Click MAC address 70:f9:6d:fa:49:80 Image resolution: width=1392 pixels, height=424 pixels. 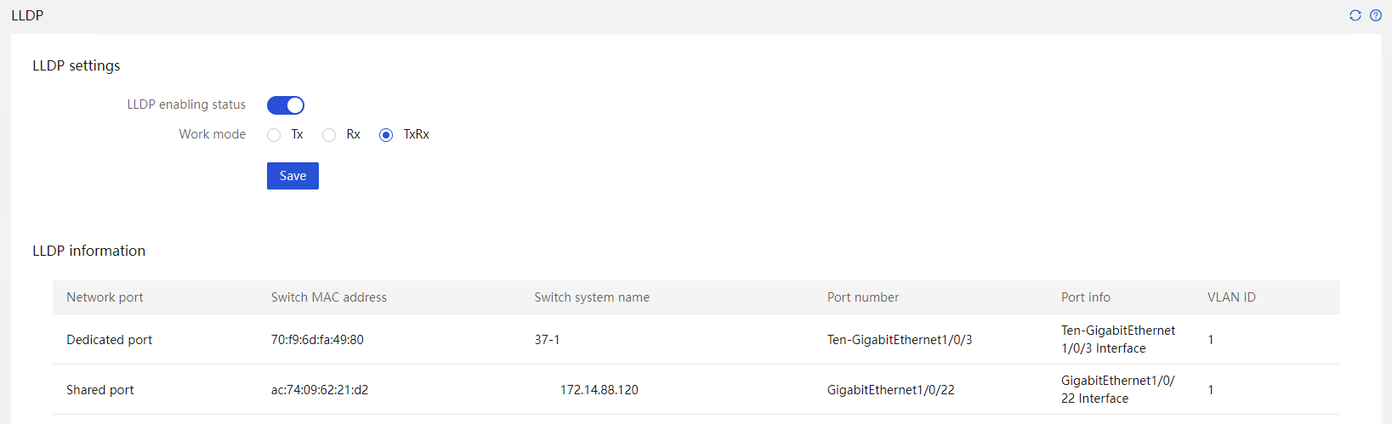click(317, 340)
